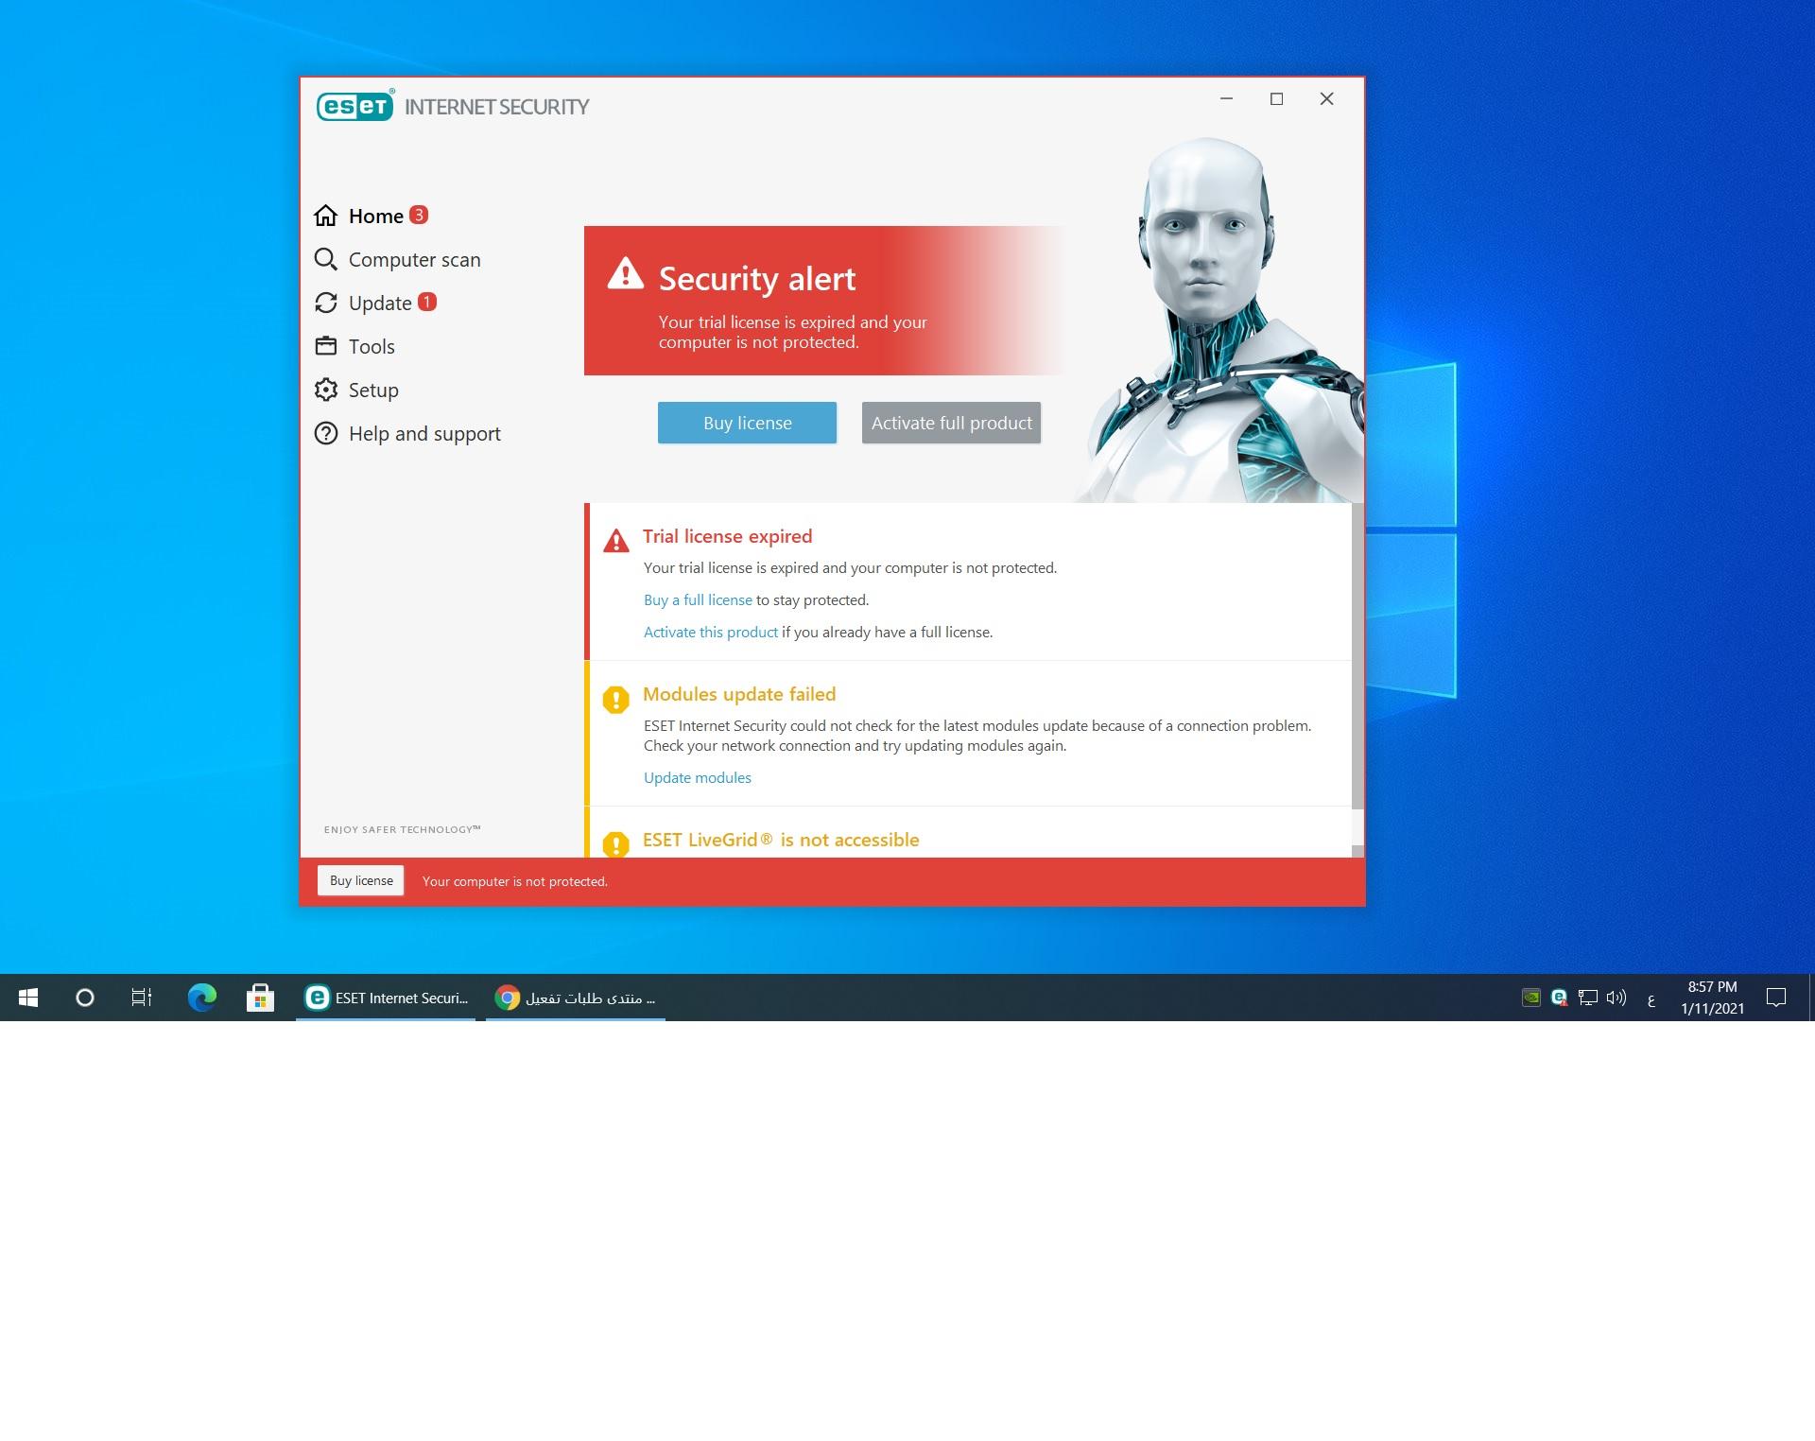Click Your computer is not protected footer text

[x=515, y=881]
